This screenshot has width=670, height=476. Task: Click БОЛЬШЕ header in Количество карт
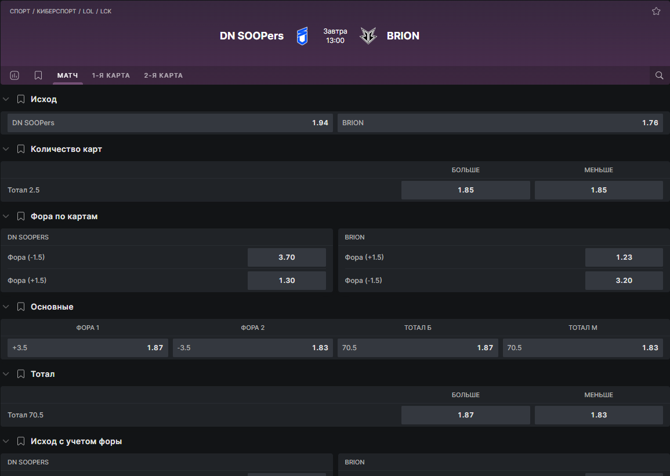tap(465, 170)
